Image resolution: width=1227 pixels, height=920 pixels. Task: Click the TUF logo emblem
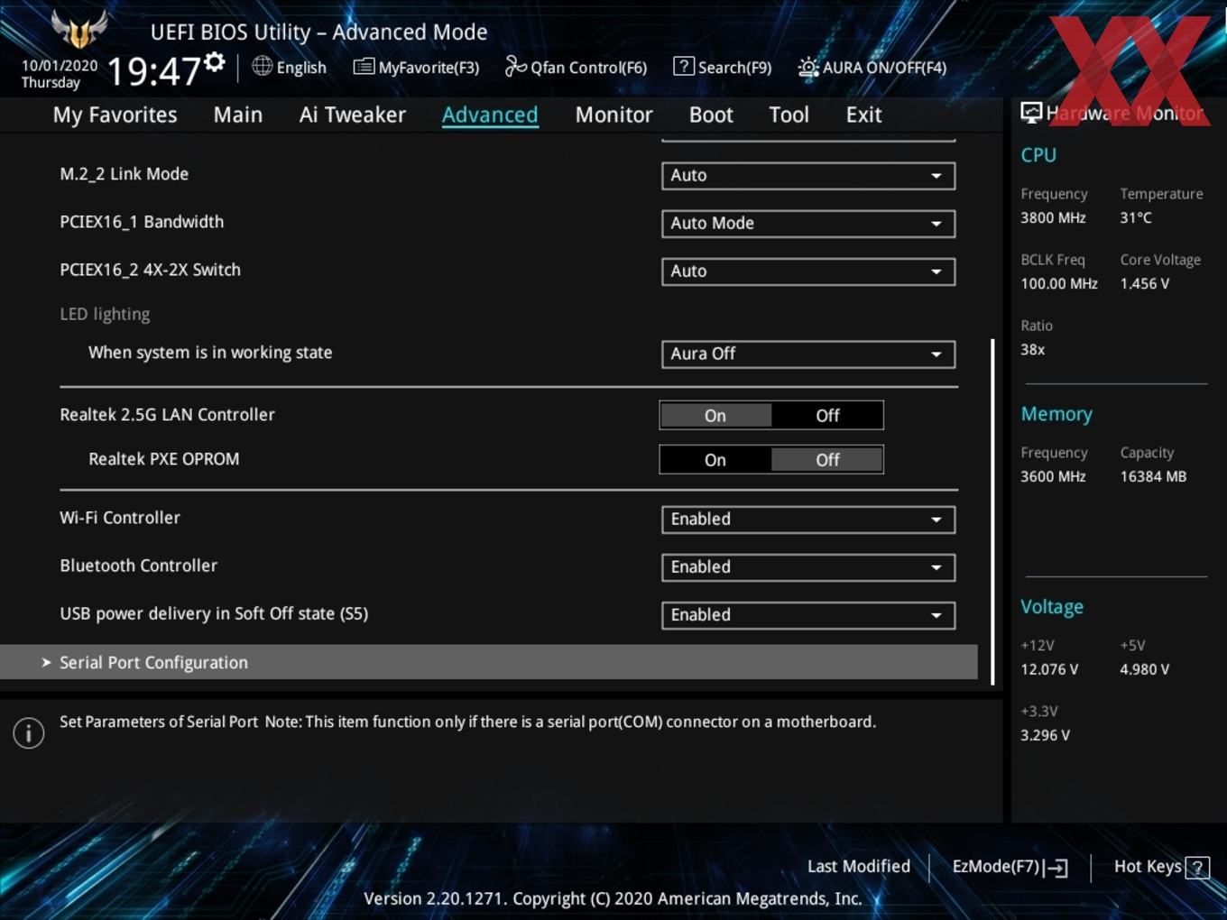(79, 30)
